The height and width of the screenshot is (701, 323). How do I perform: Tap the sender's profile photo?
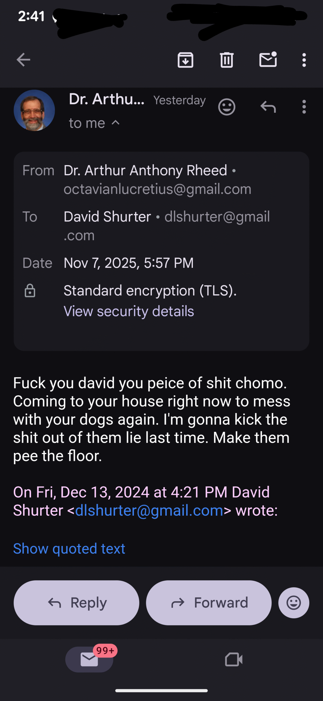(34, 110)
